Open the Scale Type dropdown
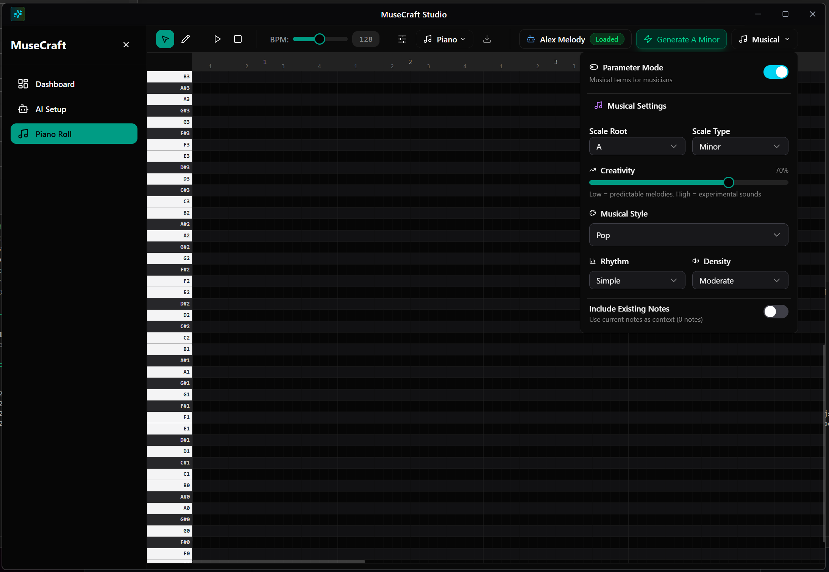 pyautogui.click(x=740, y=147)
